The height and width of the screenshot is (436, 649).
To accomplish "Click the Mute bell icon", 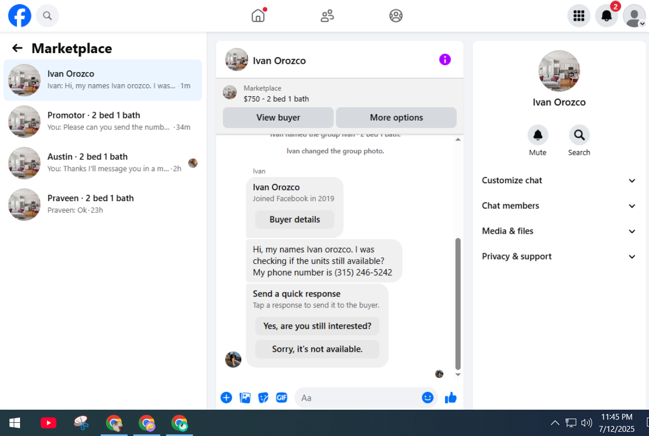I will 538,135.
